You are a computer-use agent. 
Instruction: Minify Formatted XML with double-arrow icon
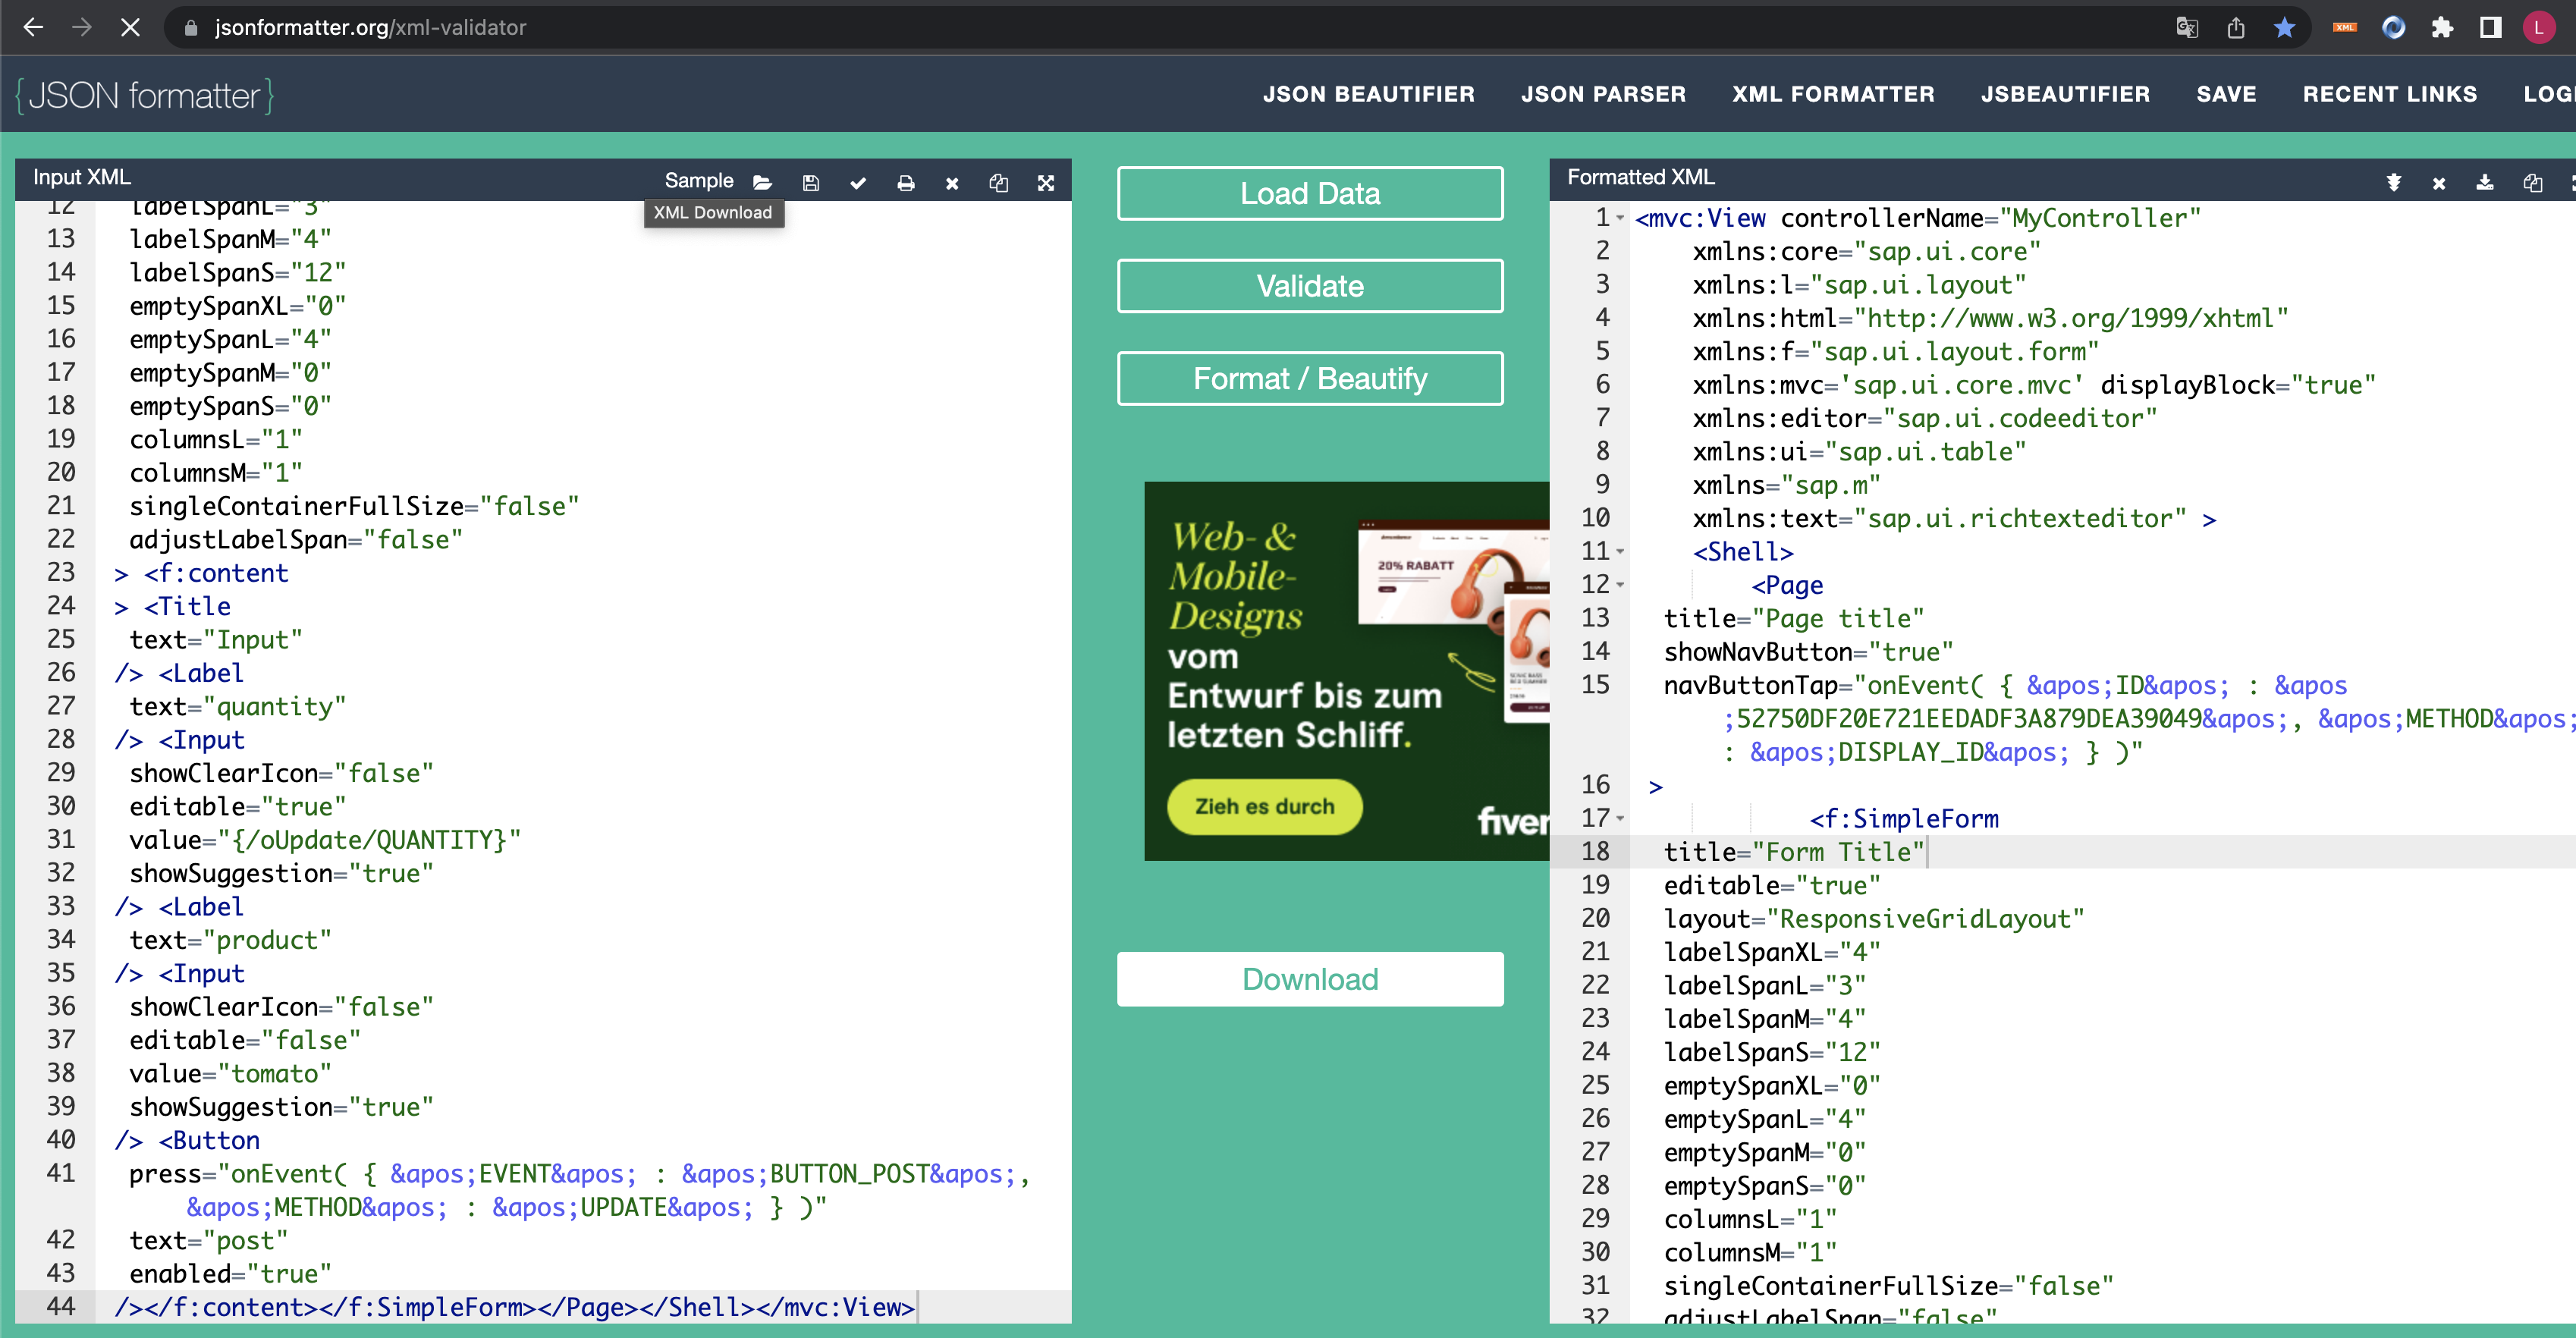tap(2394, 183)
